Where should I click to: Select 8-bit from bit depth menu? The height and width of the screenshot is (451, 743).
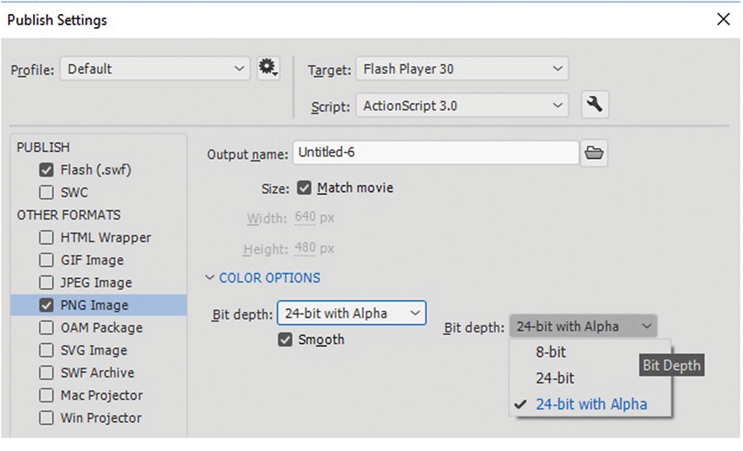pos(551,352)
